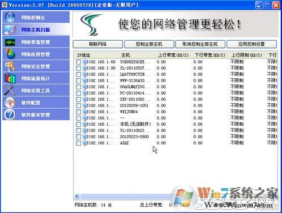The image size is (282, 213).
Task: Sort by the IP地址 column header
Action: tap(96, 55)
